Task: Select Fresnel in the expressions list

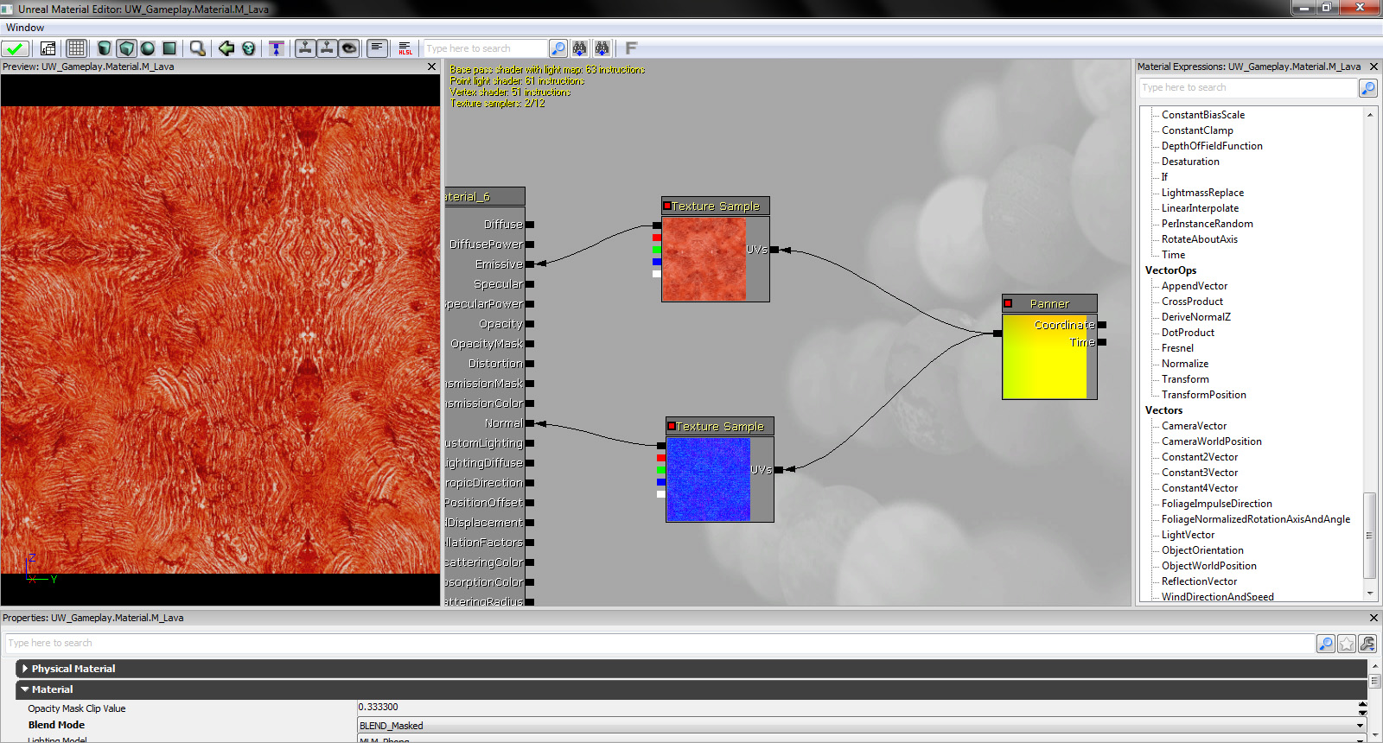Action: click(1177, 348)
